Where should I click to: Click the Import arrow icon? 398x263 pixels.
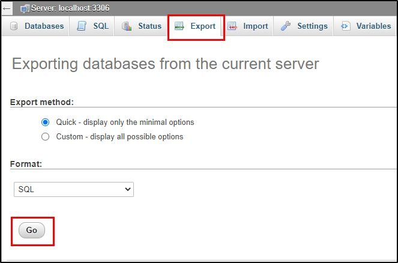(232, 26)
